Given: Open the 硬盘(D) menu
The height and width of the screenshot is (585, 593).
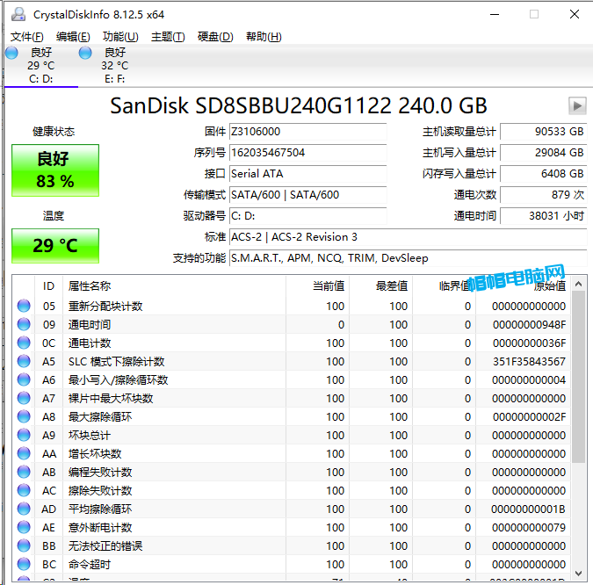Looking at the screenshot, I should point(215,37).
